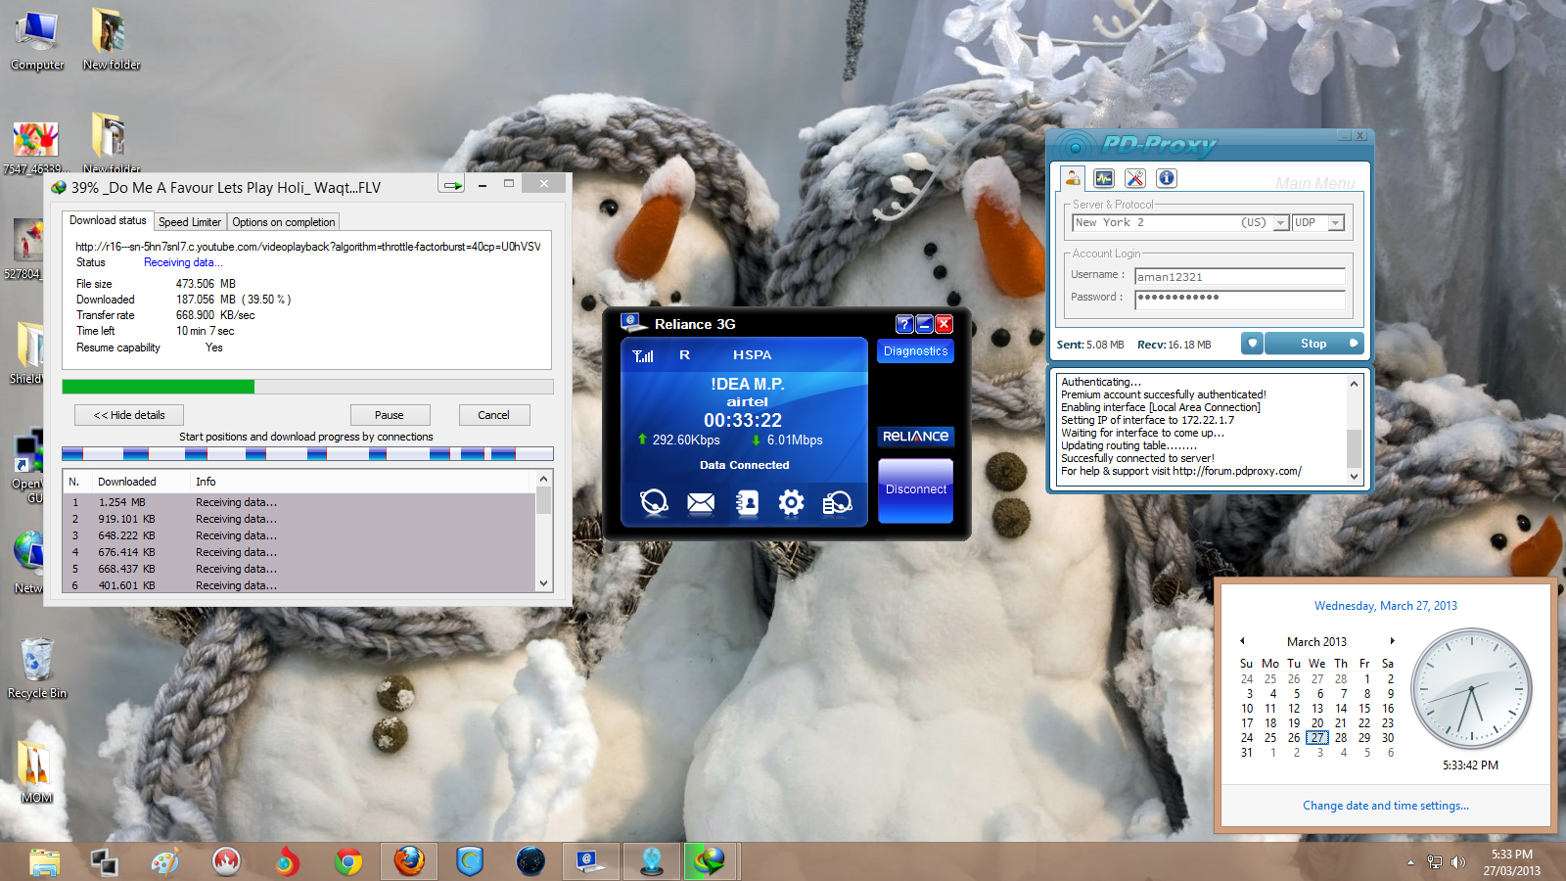Open Firefox from the taskbar
Screen dimensions: 1566x881
coord(409,861)
